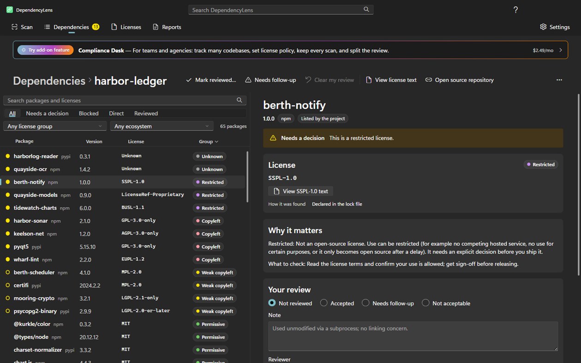Image resolution: width=581 pixels, height=363 pixels.
Task: Click the Needs follow-up warning triangle icon
Action: pos(248,80)
